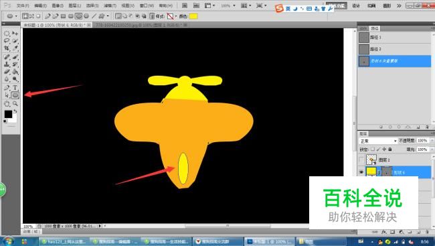Select the Crop tool
The image size is (435, 246).
(x=7, y=48)
